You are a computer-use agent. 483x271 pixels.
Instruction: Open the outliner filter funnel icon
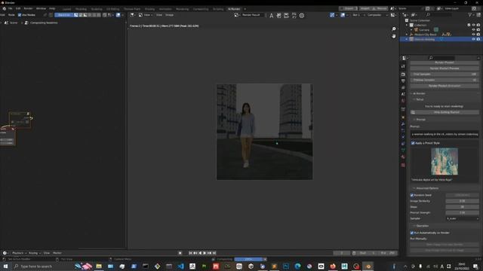pos(470,14)
